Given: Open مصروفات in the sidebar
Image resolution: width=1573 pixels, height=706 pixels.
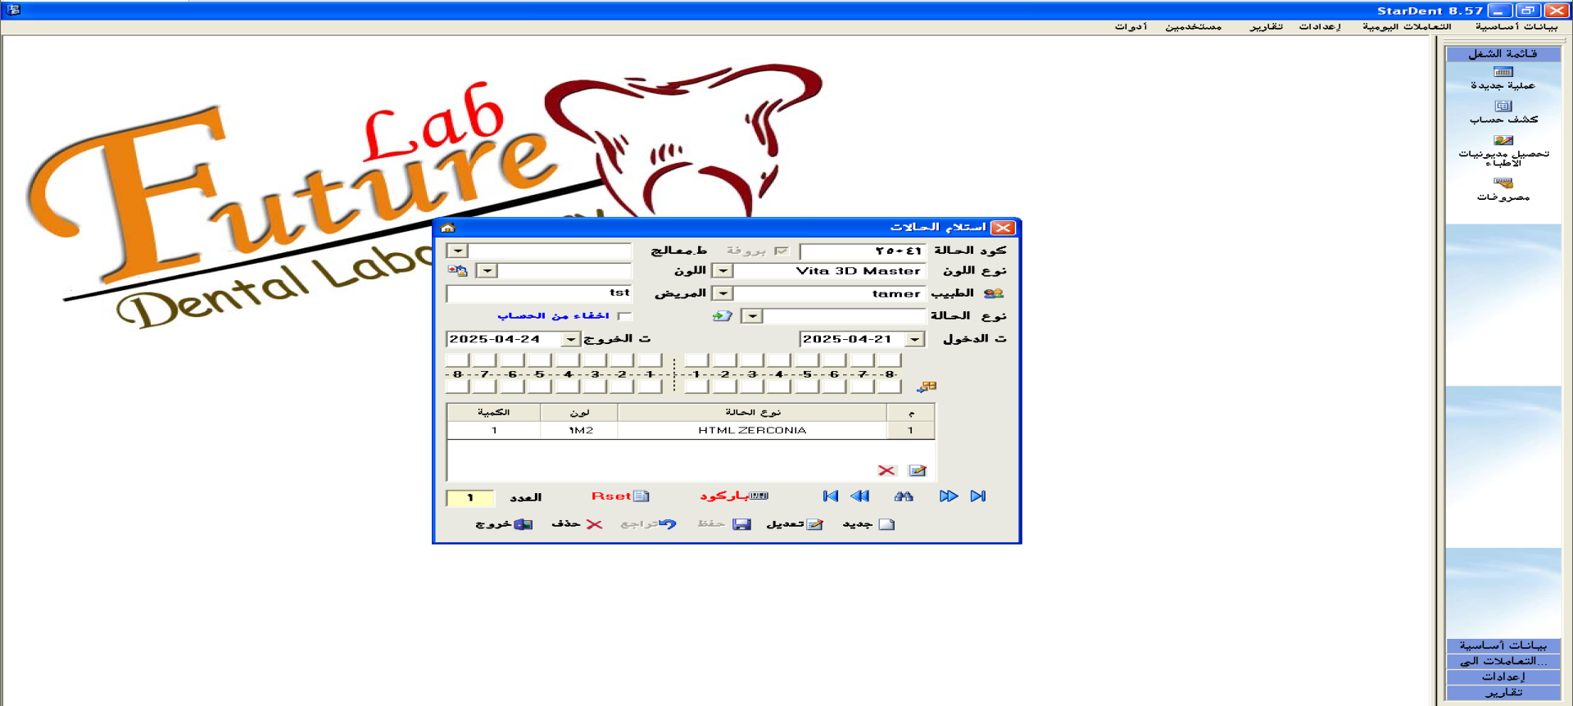Looking at the screenshot, I should pyautogui.click(x=1503, y=189).
